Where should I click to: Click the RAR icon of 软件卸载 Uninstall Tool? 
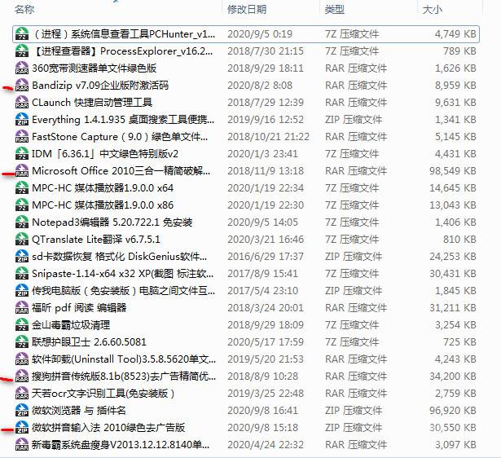22,359
